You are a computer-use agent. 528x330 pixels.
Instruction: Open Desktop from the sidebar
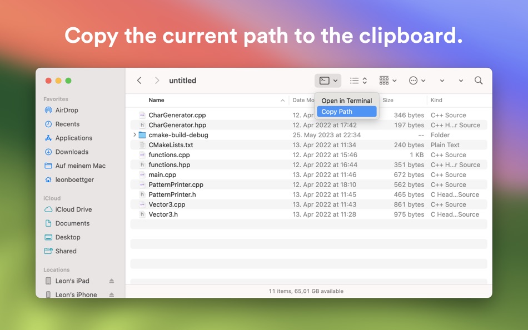[x=68, y=237]
